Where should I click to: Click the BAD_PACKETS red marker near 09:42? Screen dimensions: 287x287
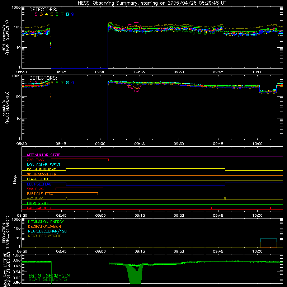point(211,208)
